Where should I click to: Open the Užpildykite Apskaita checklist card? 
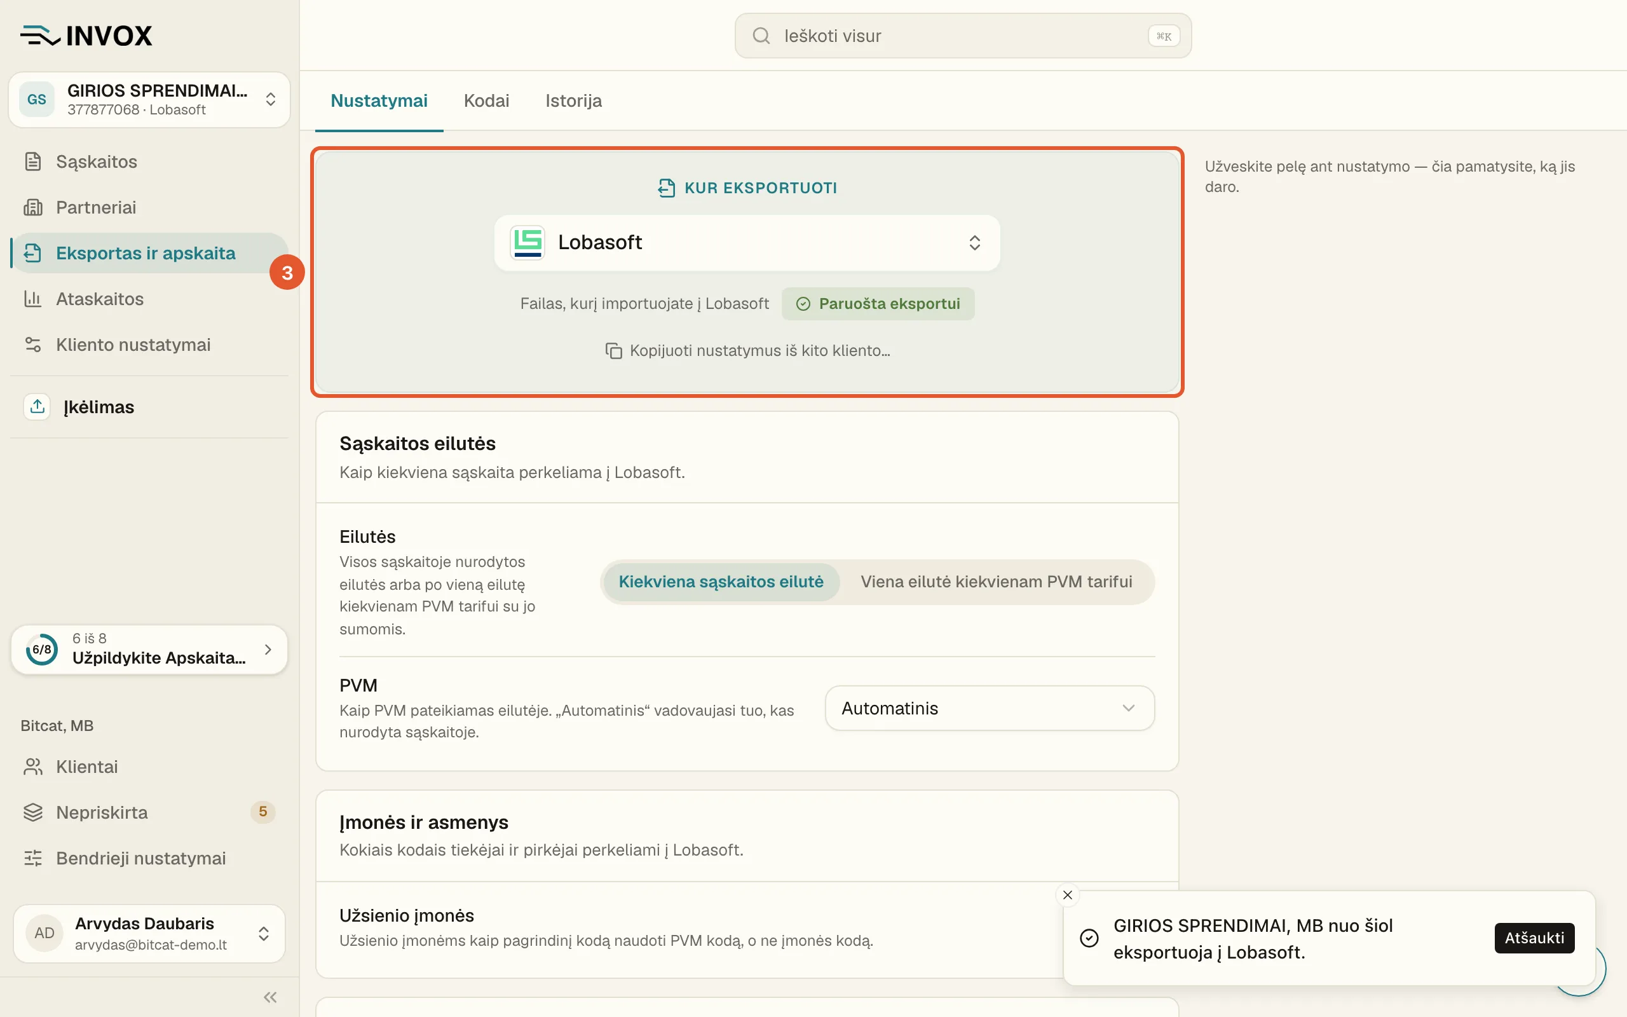click(149, 650)
